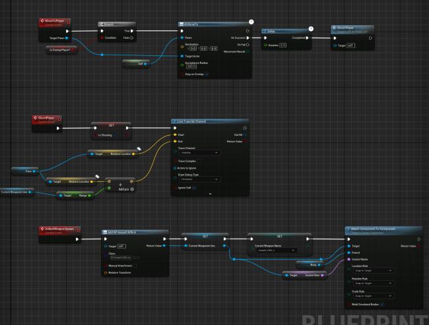Open the Rotation Rule dropdown
This screenshot has height=325, width=429.
click(x=373, y=283)
